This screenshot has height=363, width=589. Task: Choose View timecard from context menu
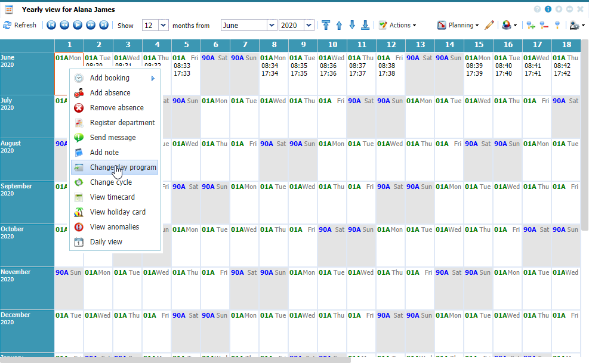pyautogui.click(x=112, y=197)
